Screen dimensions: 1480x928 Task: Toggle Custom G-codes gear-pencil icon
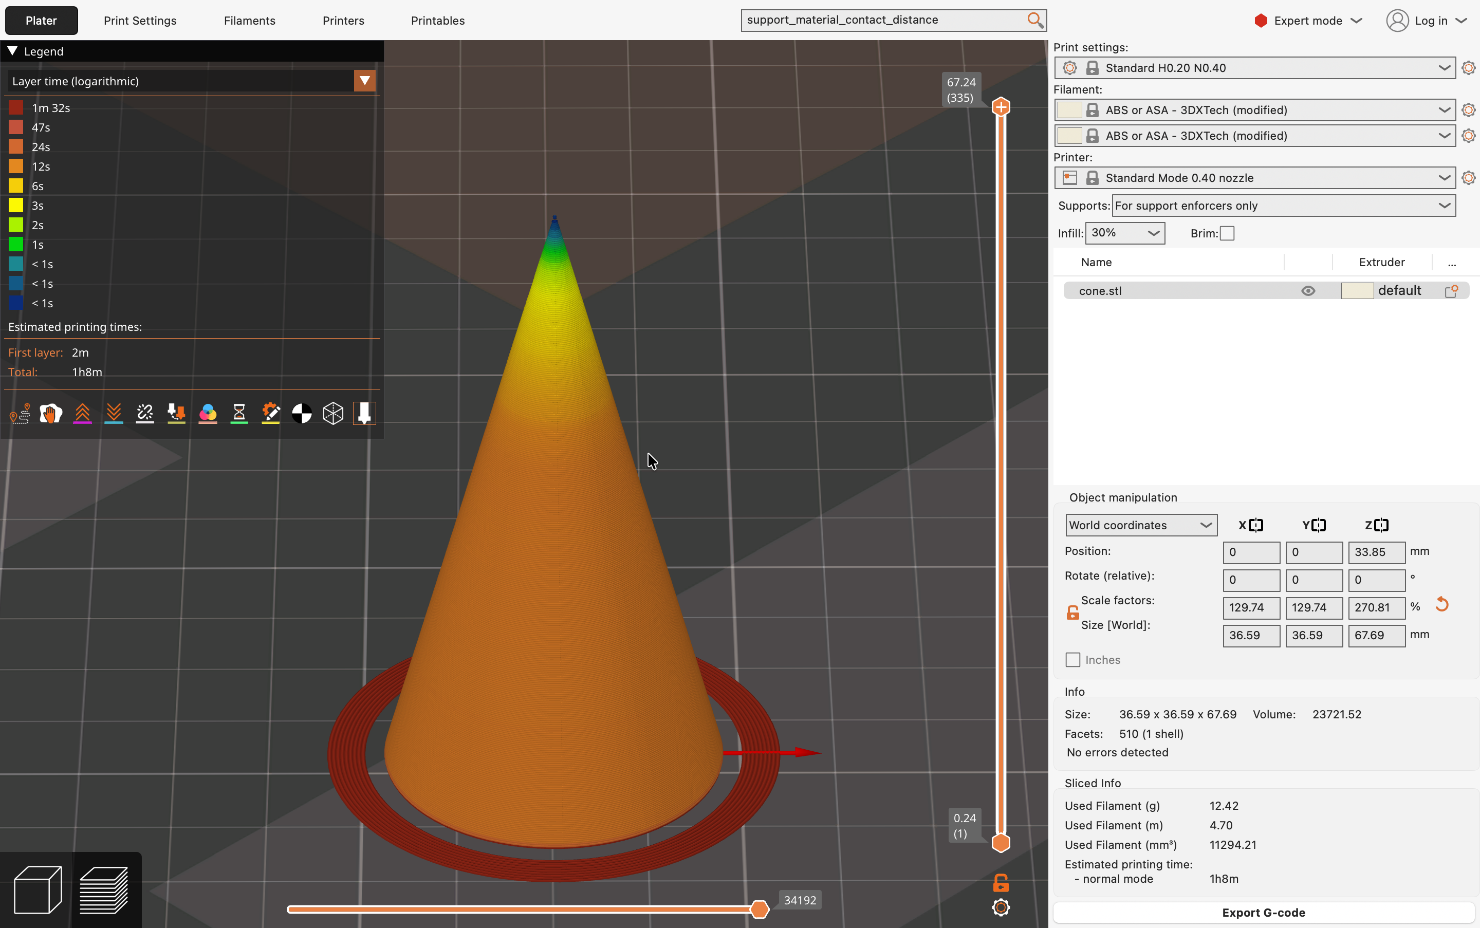(x=270, y=414)
